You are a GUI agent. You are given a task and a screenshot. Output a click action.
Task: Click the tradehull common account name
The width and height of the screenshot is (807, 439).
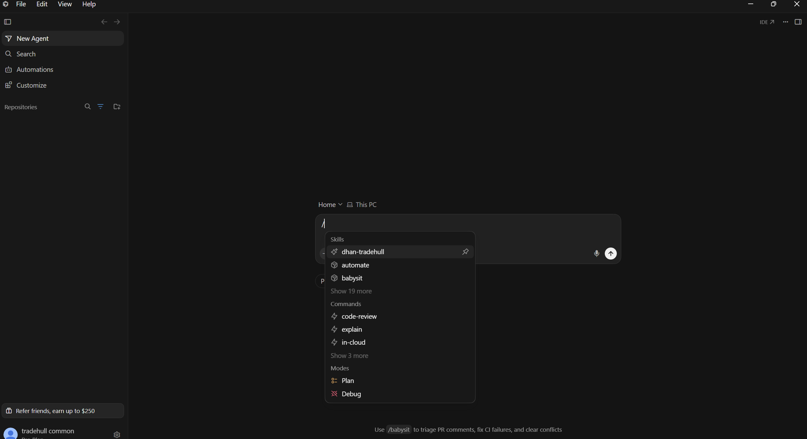[x=48, y=431]
